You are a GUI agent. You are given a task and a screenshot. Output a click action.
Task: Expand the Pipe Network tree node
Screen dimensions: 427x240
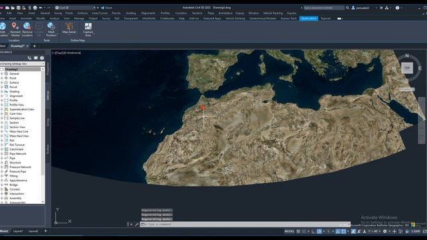[x=2, y=154]
